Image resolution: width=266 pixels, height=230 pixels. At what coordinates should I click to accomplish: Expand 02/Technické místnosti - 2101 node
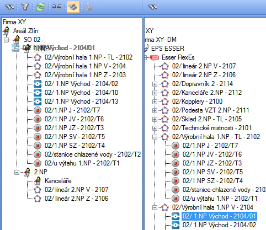(155, 128)
